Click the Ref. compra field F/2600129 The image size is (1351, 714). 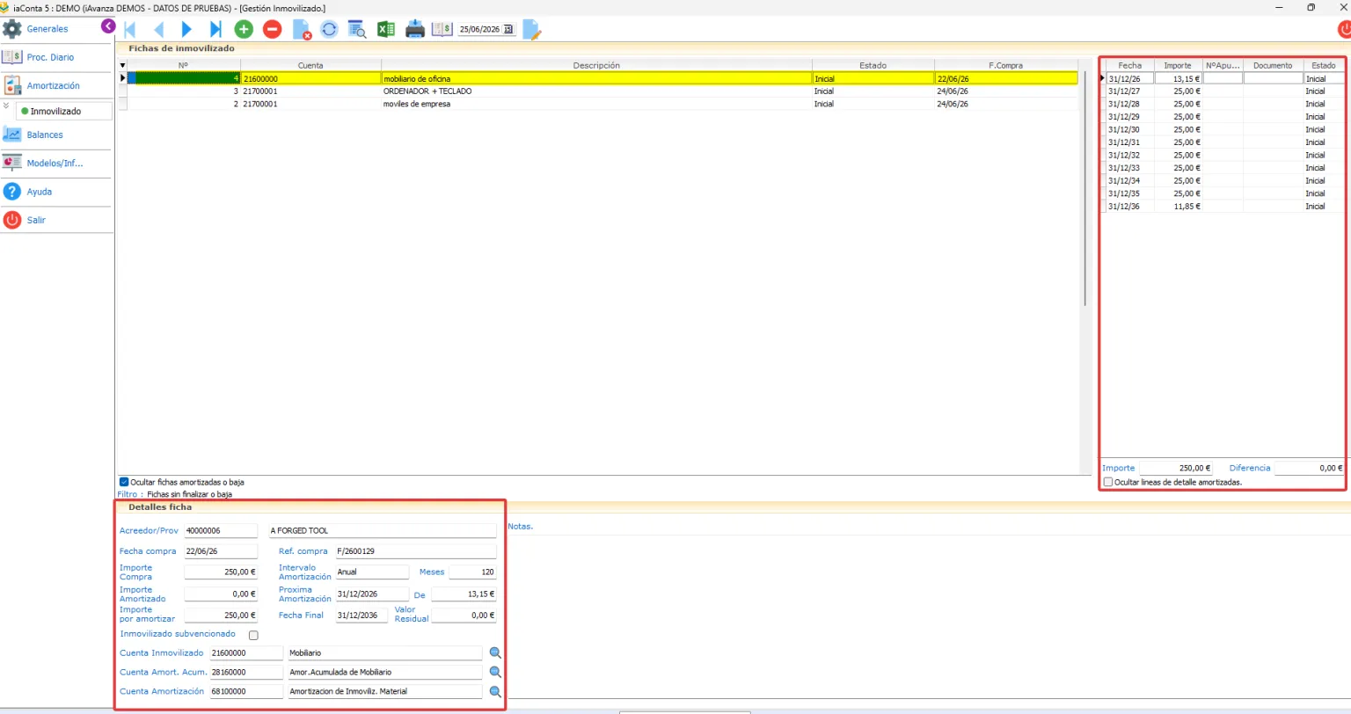(x=416, y=552)
